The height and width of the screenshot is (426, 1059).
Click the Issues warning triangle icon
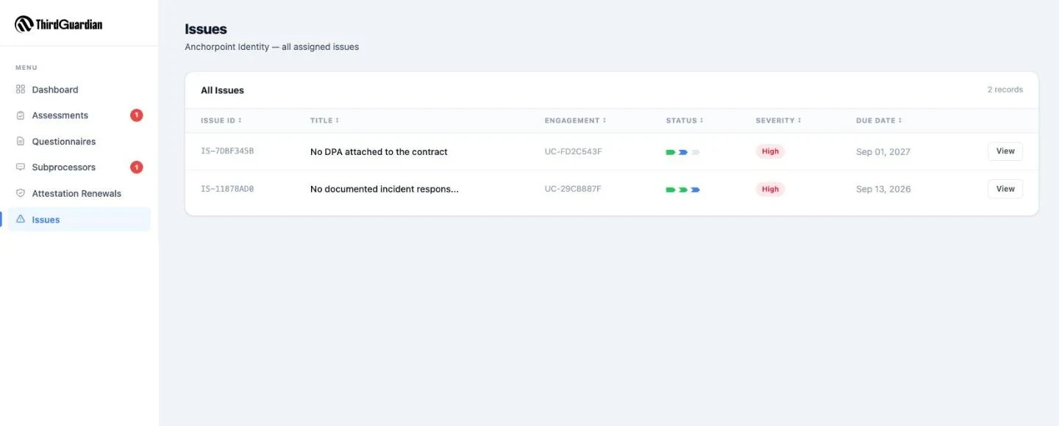pyautogui.click(x=21, y=219)
